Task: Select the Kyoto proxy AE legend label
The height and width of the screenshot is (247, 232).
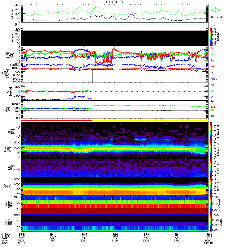Action: 215,9
